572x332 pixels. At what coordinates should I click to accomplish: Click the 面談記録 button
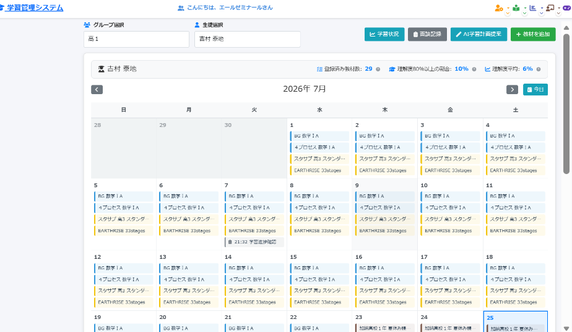(427, 34)
